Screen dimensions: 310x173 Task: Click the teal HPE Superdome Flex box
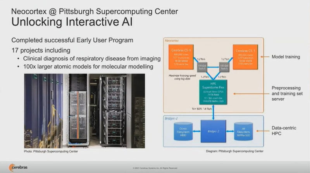click(x=213, y=92)
